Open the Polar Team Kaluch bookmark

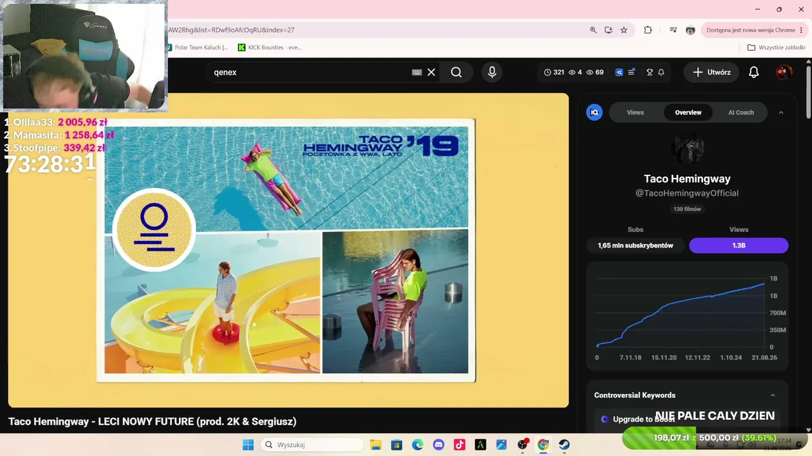pyautogui.click(x=198, y=47)
